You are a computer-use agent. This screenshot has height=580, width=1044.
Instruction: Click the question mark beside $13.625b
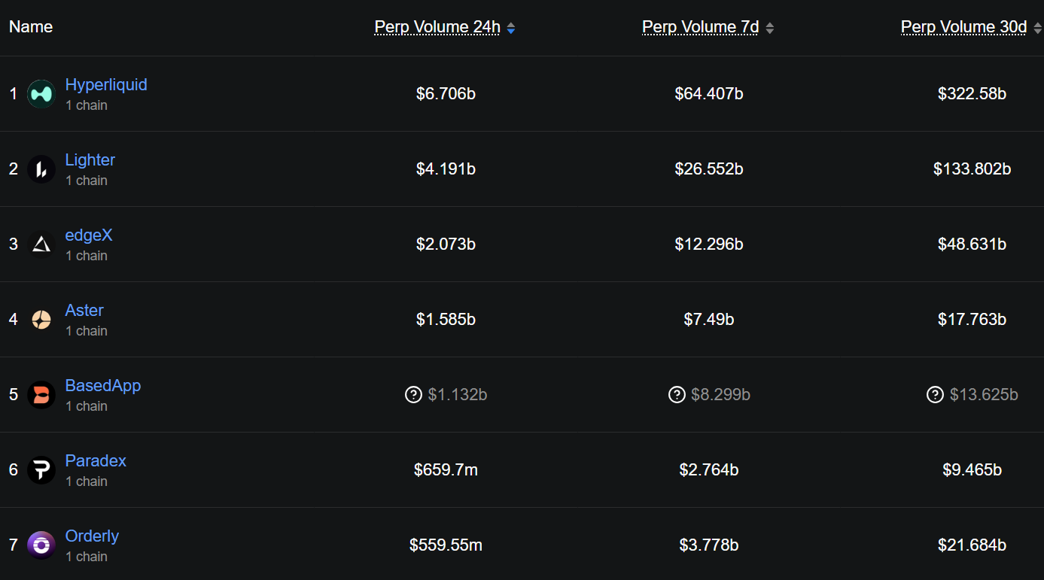pos(935,394)
